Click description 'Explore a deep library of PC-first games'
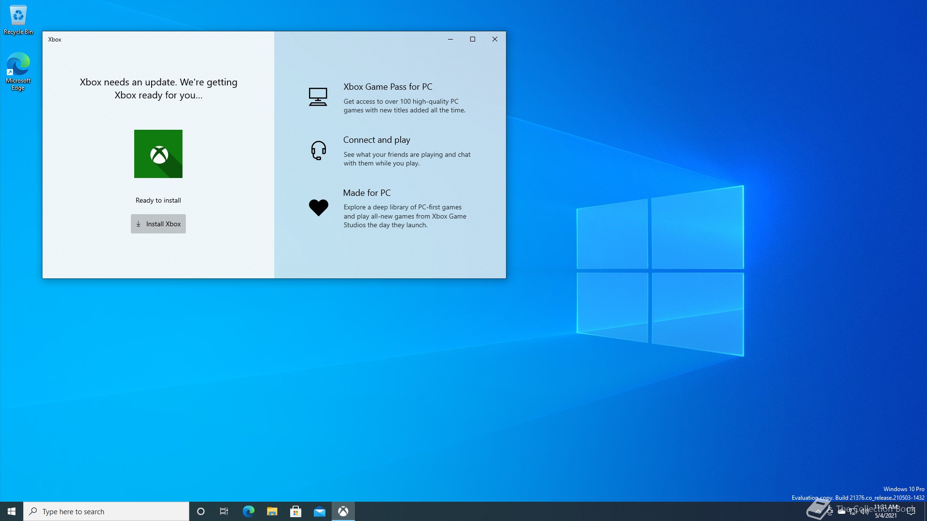 click(x=405, y=216)
